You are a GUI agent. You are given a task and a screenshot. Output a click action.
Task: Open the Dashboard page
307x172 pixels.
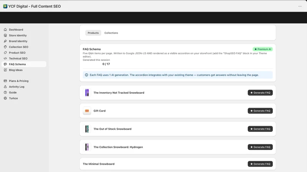tap(24, 30)
